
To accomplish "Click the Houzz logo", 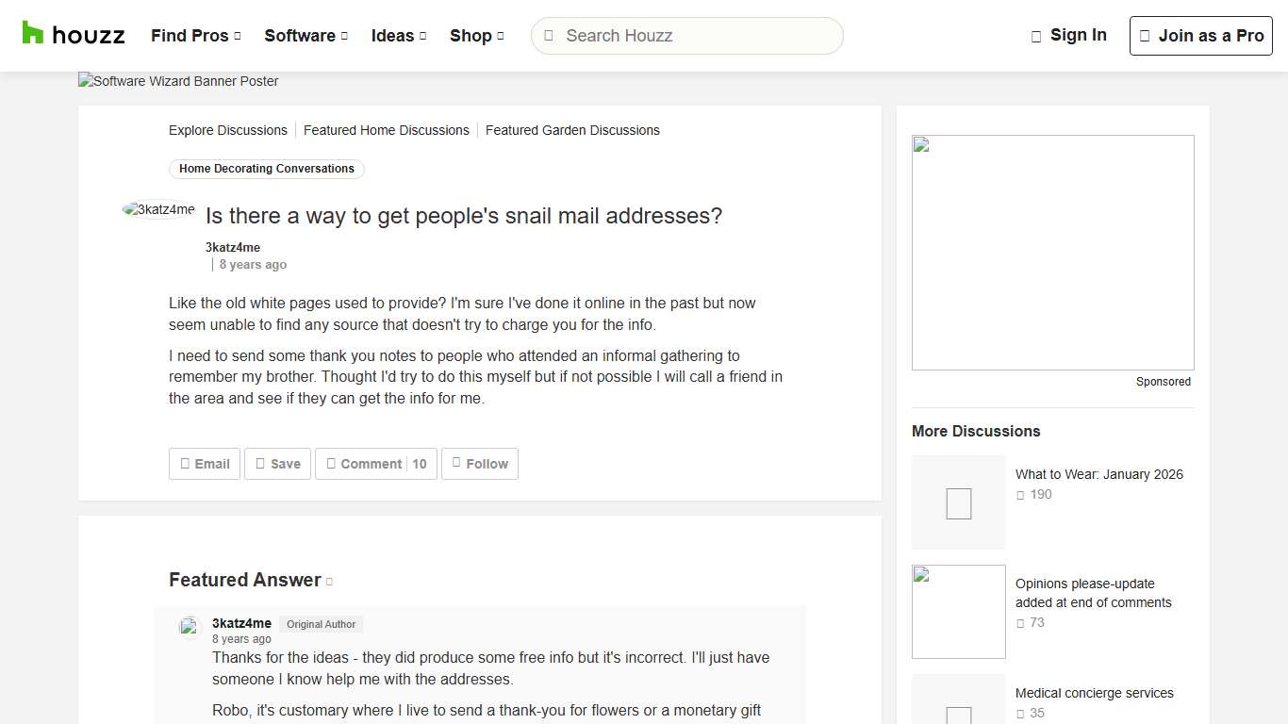I will (x=74, y=35).
